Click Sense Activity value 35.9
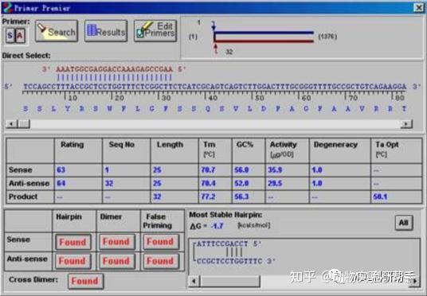Image resolution: width=427 pixels, height=296 pixels. click(275, 170)
